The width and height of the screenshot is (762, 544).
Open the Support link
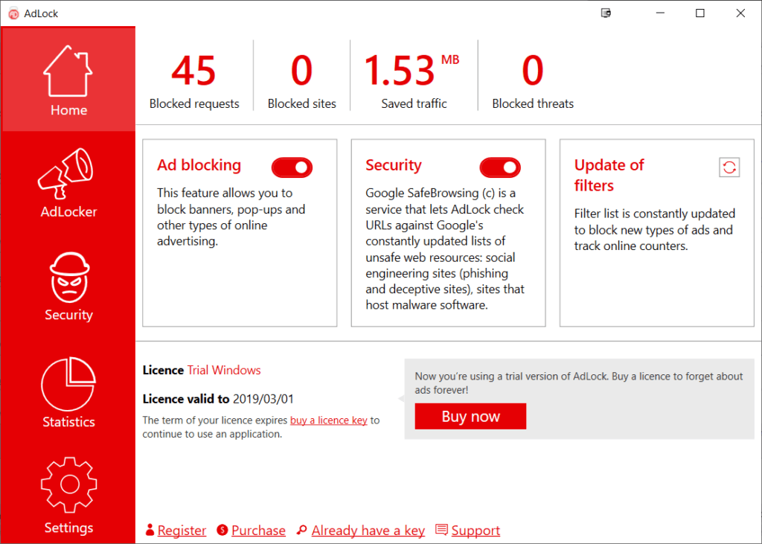[475, 531]
